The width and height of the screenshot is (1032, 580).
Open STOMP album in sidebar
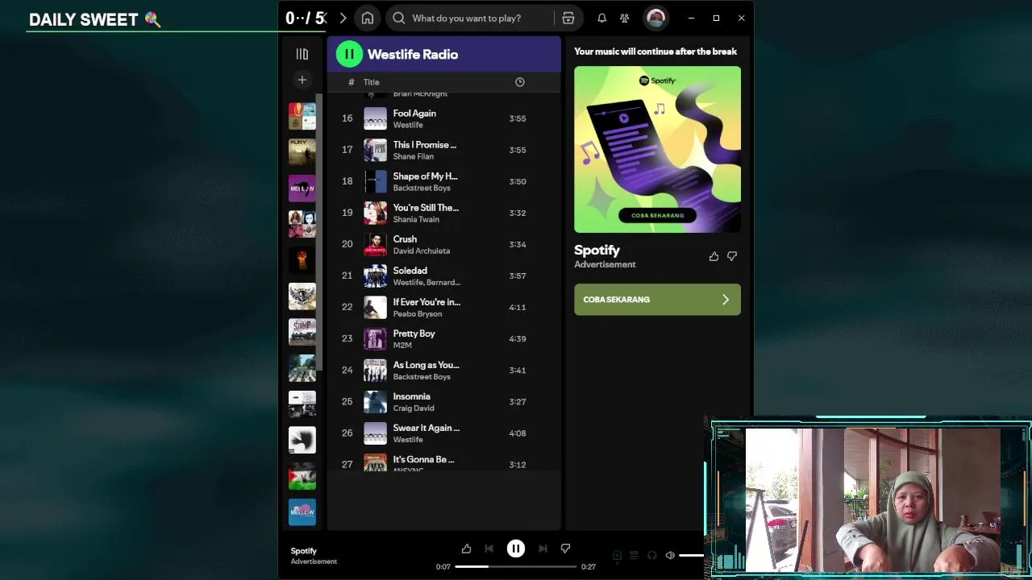coord(302,332)
